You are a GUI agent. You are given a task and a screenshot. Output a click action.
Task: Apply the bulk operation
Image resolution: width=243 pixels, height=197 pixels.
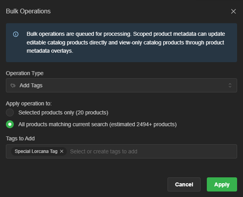(222, 184)
